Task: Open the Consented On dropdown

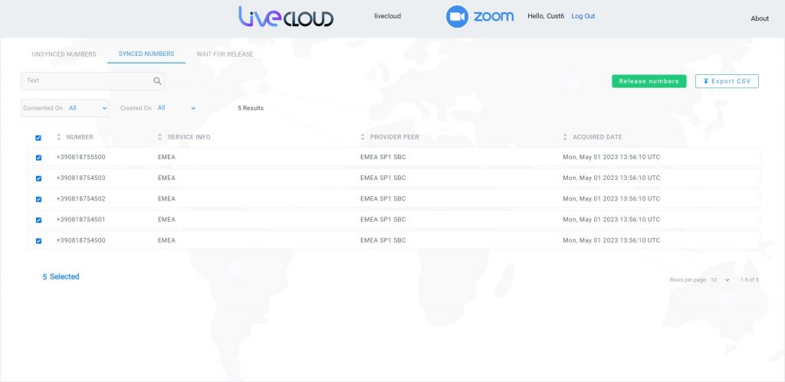Action: click(87, 109)
